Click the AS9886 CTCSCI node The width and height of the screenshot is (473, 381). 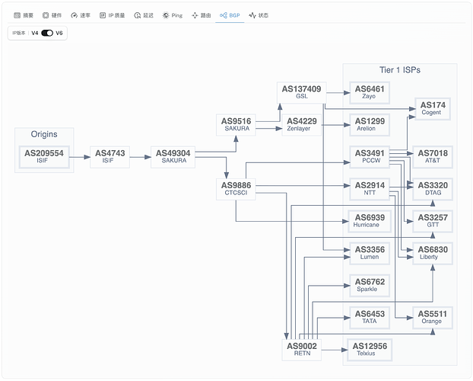pyautogui.click(x=236, y=189)
